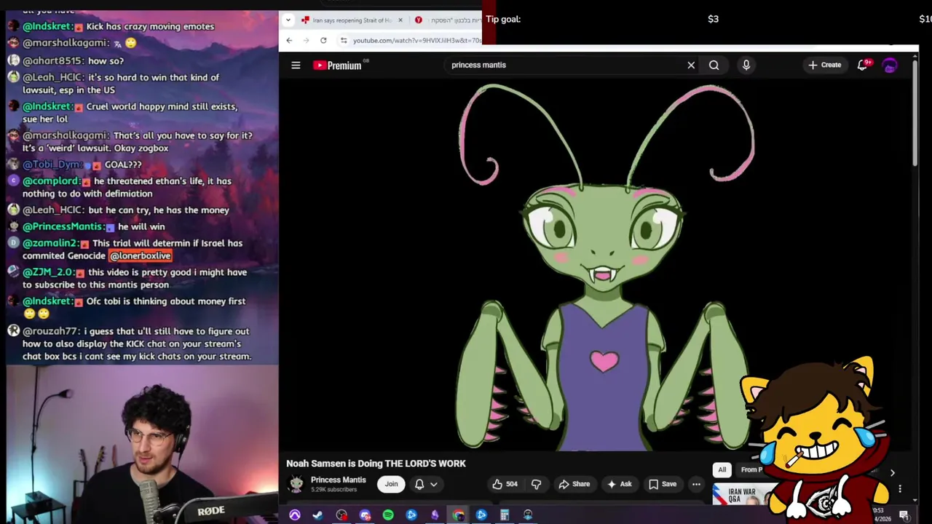Open the Spotify taskbar icon
The image size is (932, 524).
[388, 515]
